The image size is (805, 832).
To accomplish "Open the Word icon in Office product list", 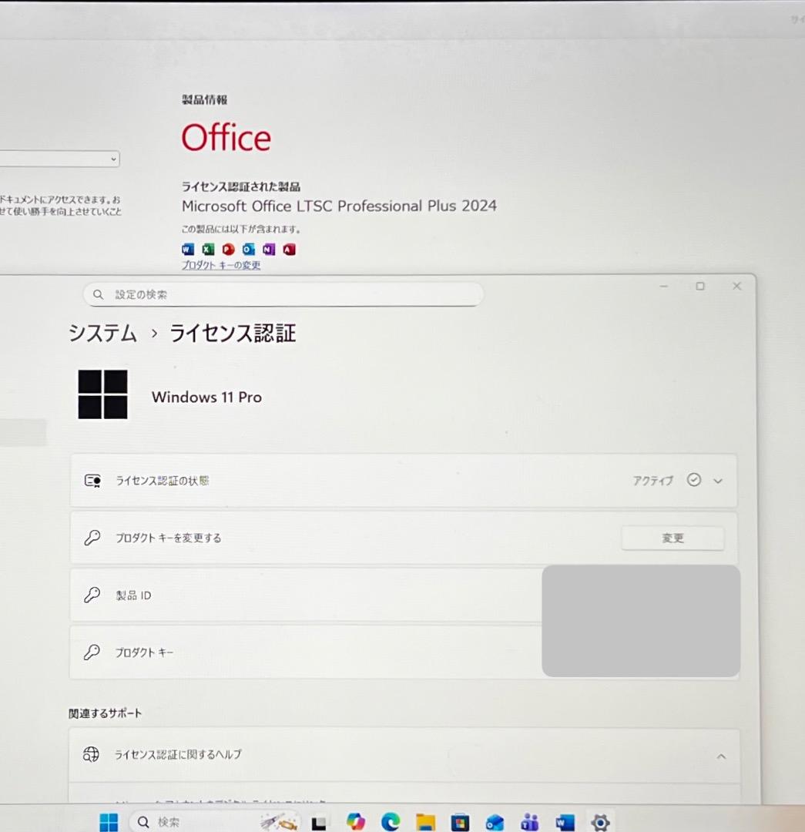I will click(187, 249).
